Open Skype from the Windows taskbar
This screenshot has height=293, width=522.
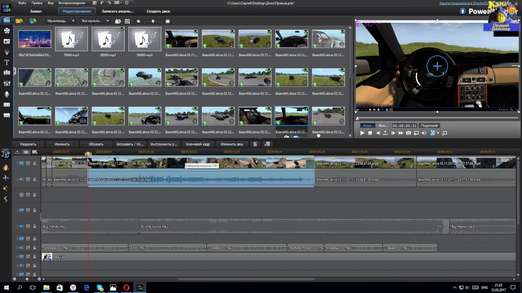click(100, 287)
